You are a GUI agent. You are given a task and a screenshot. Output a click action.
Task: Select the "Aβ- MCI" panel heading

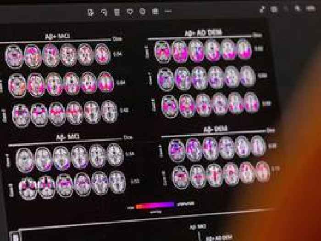[65, 137]
